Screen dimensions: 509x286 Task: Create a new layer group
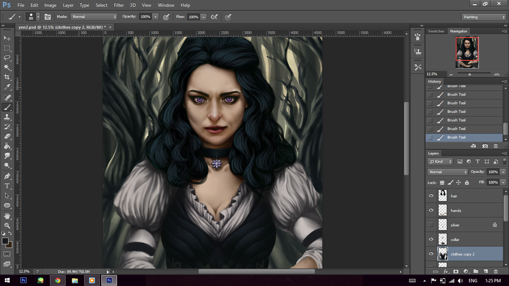click(x=476, y=271)
